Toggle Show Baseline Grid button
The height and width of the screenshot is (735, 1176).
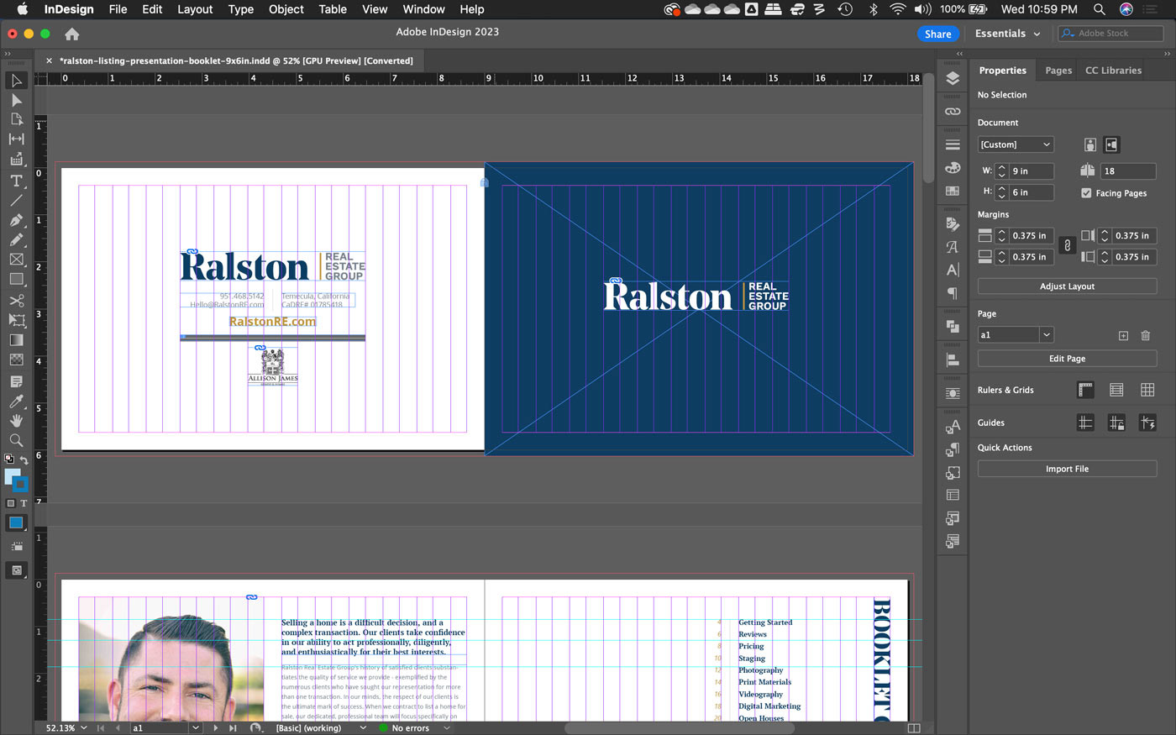point(1116,390)
